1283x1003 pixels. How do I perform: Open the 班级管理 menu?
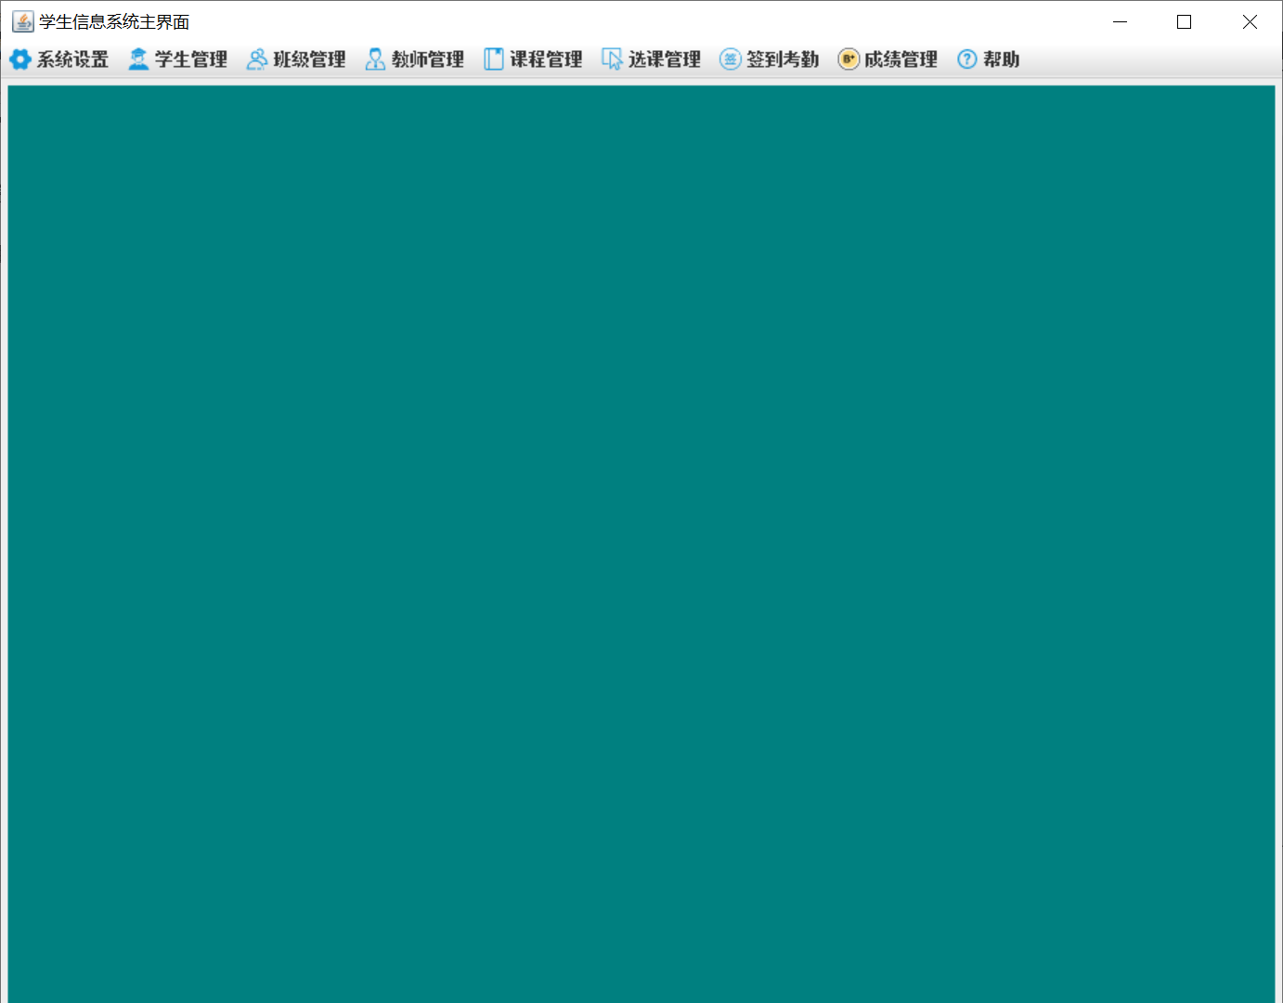pos(296,59)
